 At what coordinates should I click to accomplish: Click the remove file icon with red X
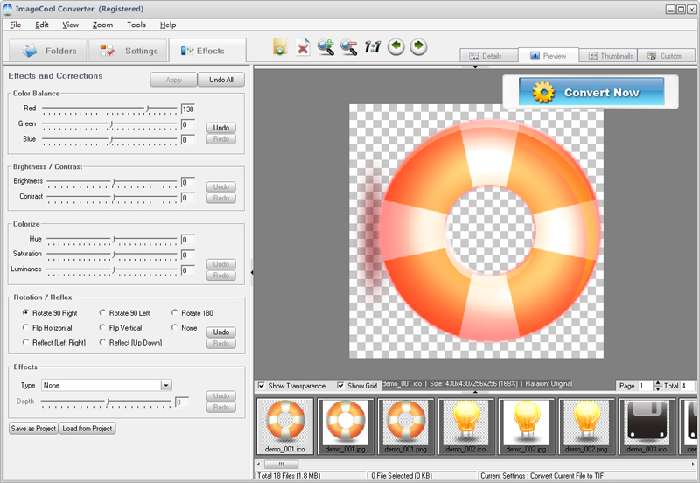[x=303, y=47]
